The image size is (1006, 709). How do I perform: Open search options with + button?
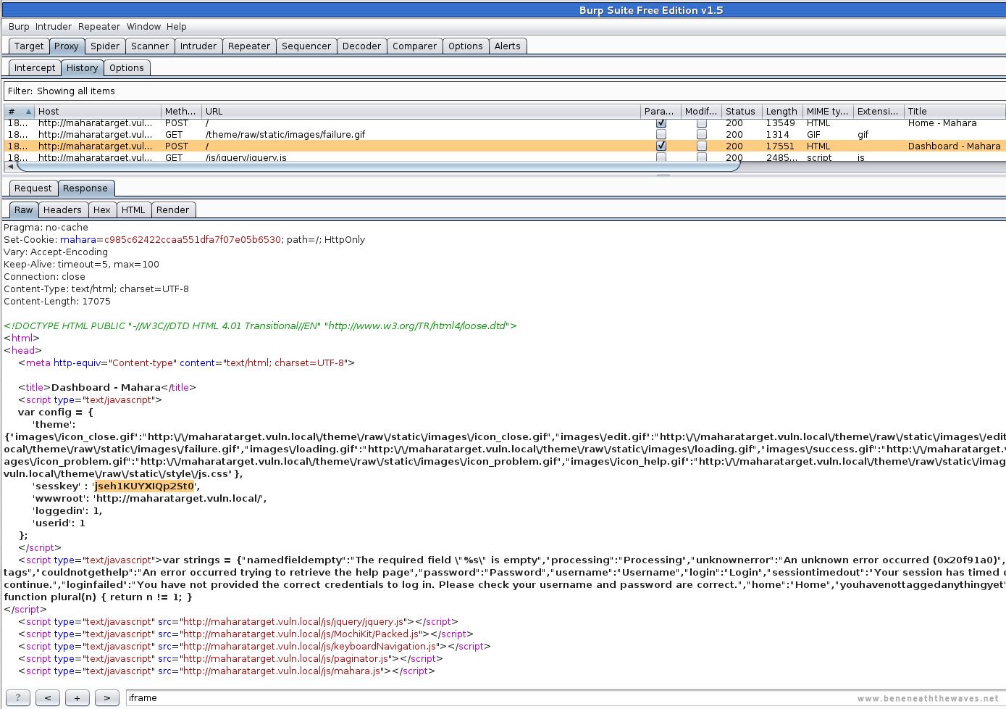[x=77, y=697]
